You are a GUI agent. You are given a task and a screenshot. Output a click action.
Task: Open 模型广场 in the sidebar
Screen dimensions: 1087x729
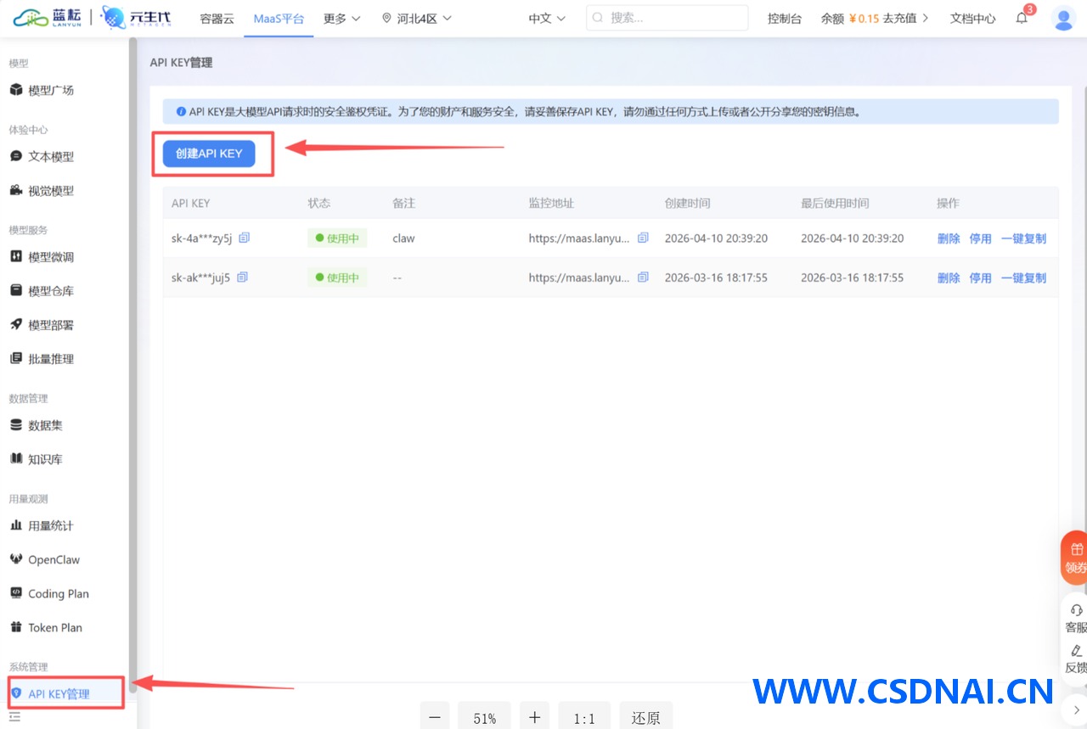(x=51, y=90)
